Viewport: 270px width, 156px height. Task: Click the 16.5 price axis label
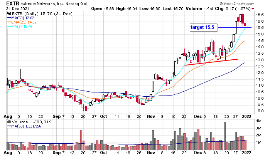coord(260,15)
